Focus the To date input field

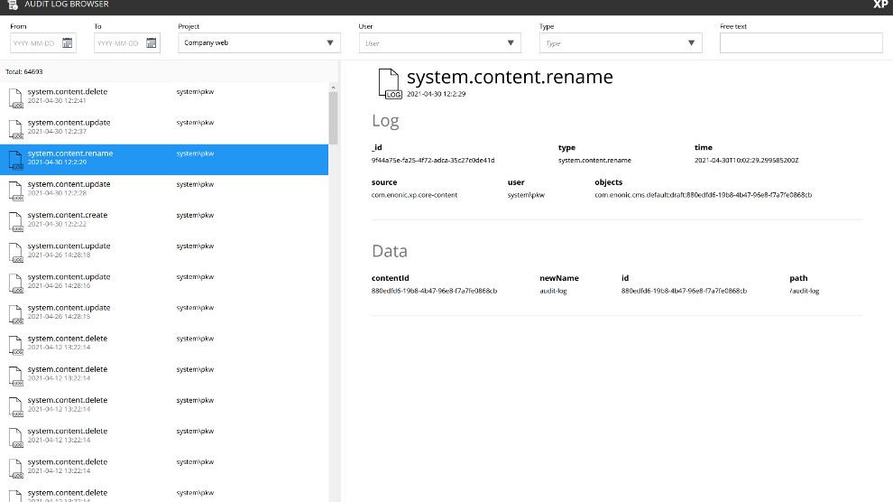tap(119, 43)
